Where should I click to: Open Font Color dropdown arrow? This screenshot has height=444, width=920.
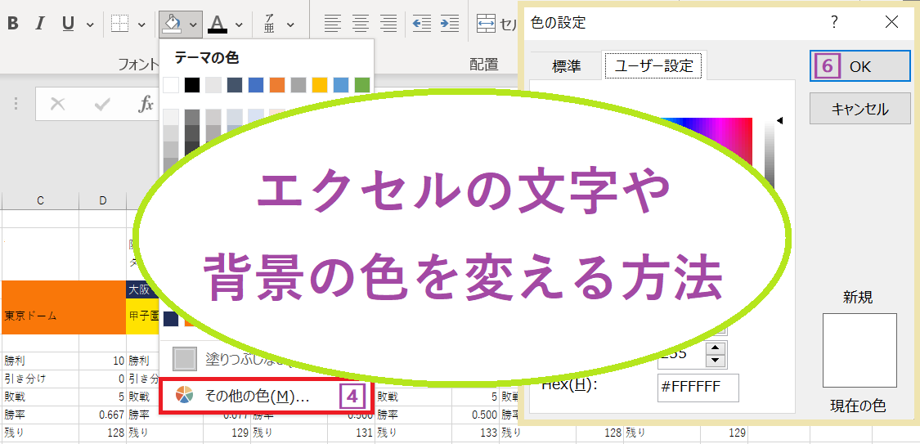click(x=239, y=25)
